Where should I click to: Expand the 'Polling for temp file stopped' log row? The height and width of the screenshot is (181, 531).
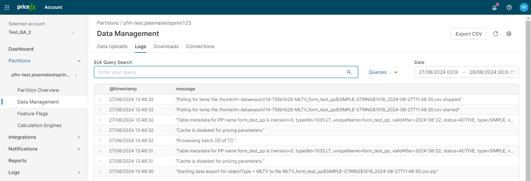coord(100,99)
